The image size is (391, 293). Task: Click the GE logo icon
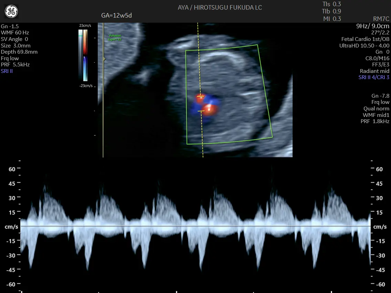(x=11, y=11)
